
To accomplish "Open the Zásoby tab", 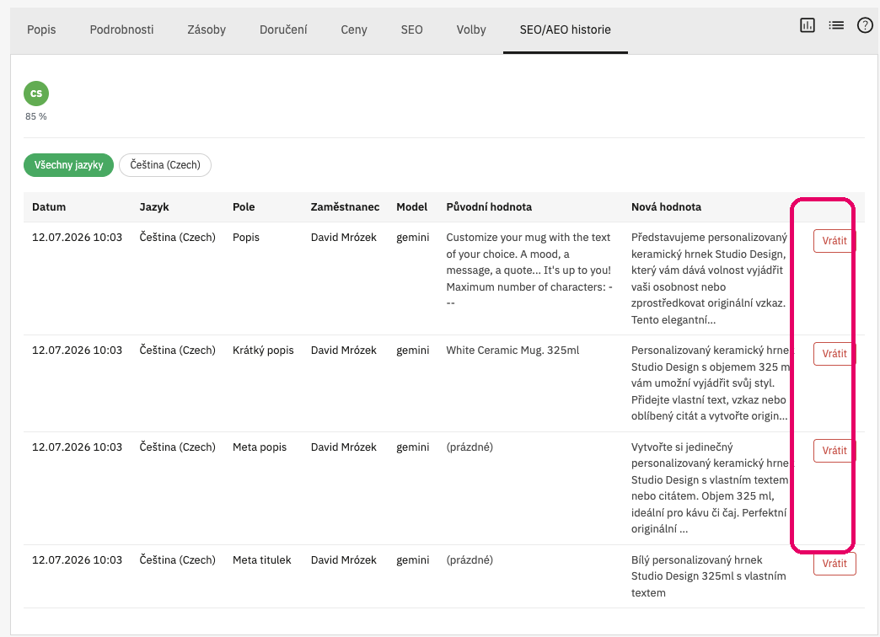I will [x=207, y=29].
